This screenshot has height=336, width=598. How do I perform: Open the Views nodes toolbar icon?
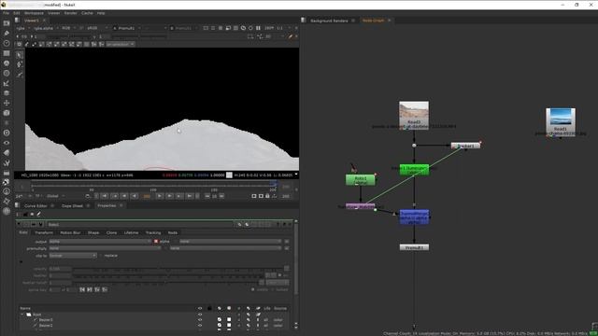click(7, 143)
